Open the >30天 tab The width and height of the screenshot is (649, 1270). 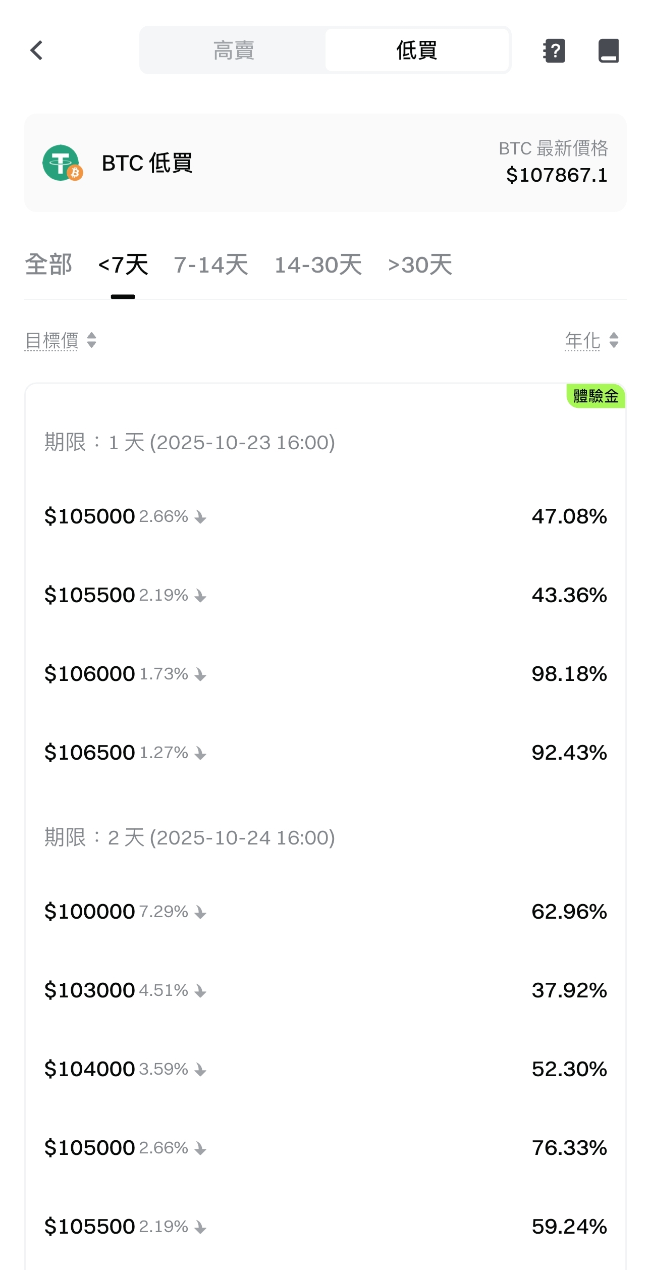420,265
